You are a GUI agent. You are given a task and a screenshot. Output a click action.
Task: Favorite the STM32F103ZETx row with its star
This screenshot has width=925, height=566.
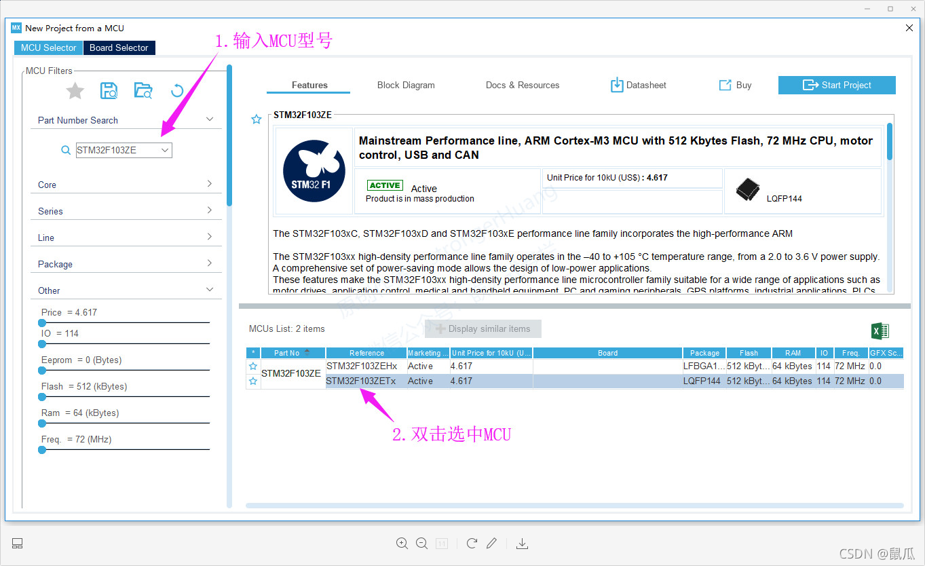(x=253, y=381)
